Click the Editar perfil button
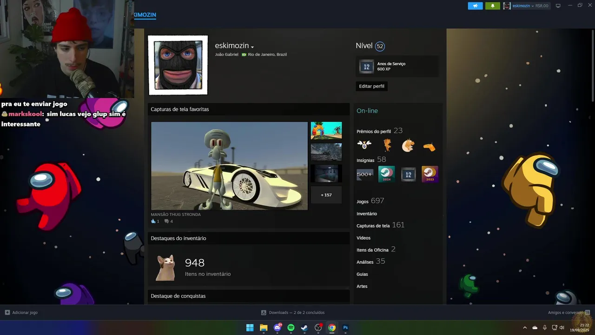595x335 pixels. click(372, 86)
